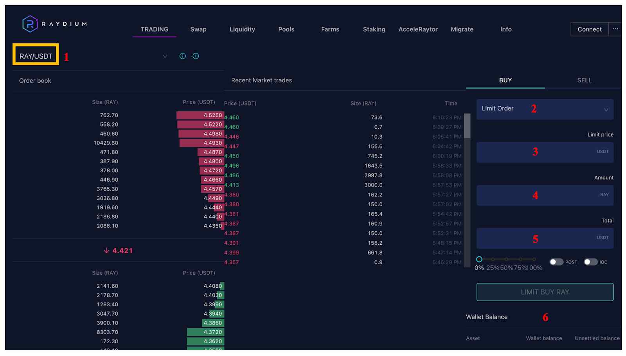Toggle the POST order switch

click(556, 262)
